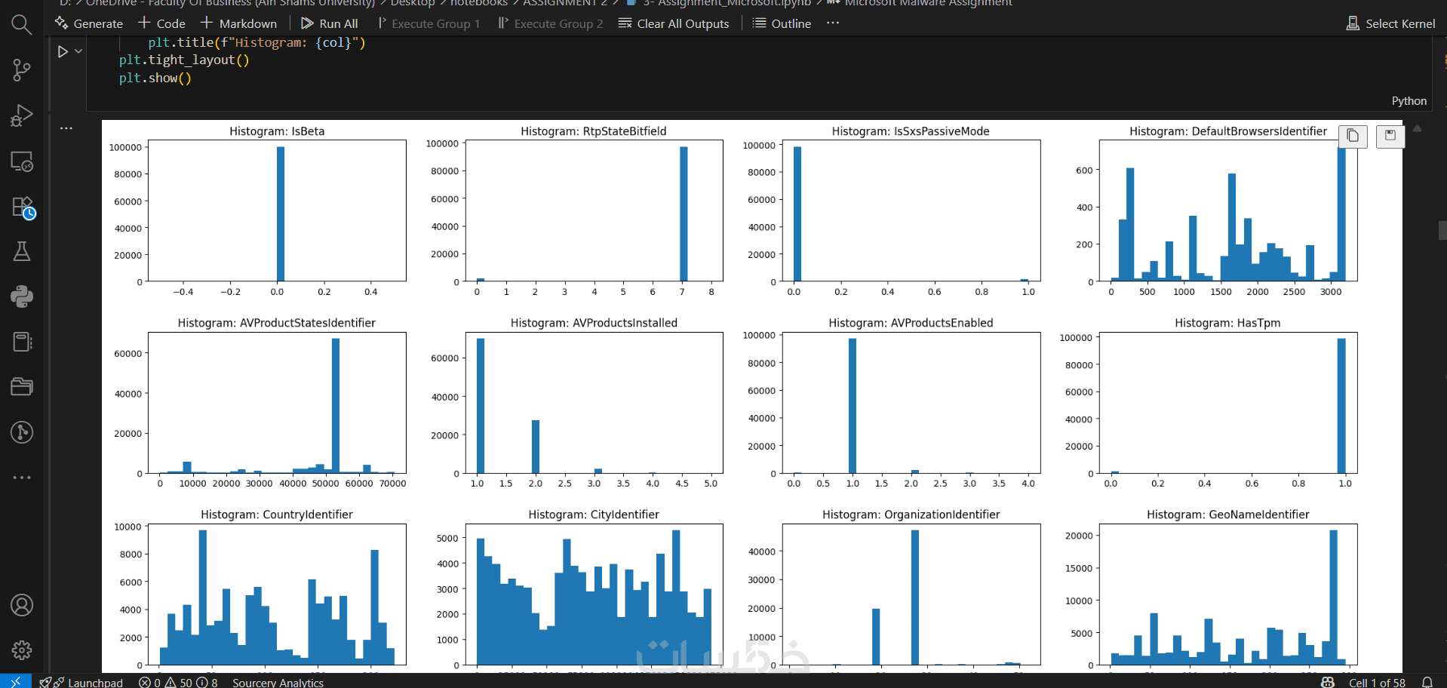The height and width of the screenshot is (688, 1447).
Task: Click Select Kernel button
Action: point(1391,23)
